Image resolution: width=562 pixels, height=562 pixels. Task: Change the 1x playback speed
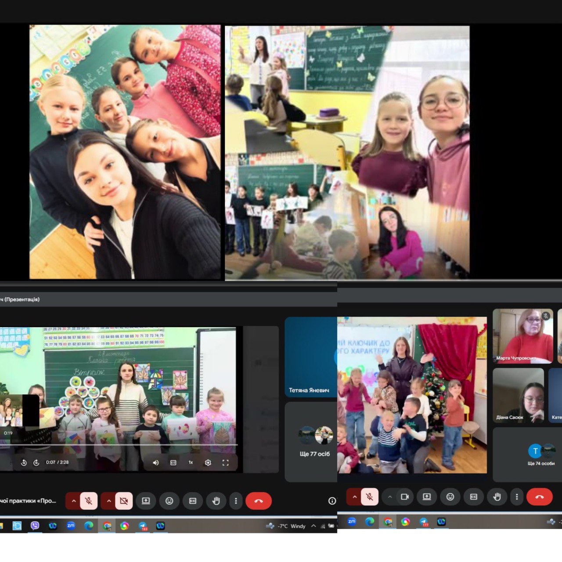coord(191,462)
